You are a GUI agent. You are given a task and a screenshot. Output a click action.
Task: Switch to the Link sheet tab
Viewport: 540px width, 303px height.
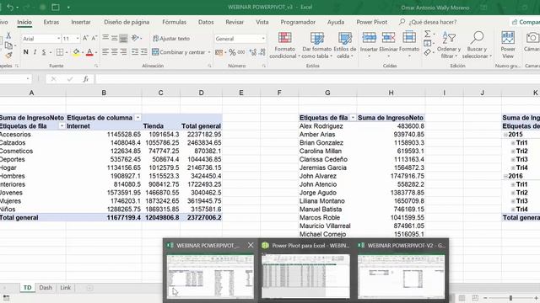(66, 288)
